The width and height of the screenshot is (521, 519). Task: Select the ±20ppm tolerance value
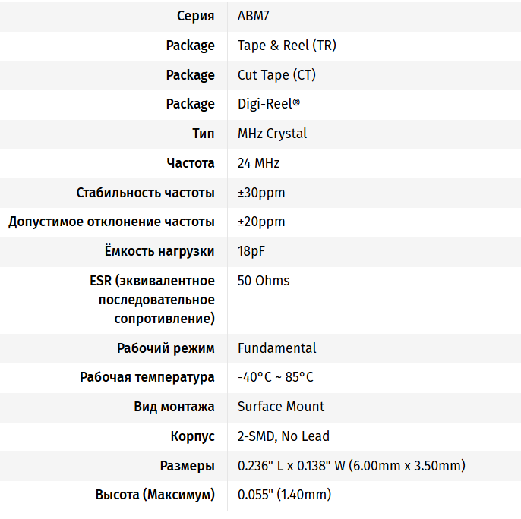(x=261, y=222)
